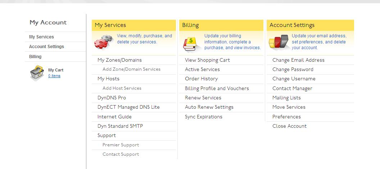Open Contact Manager

(x=292, y=89)
